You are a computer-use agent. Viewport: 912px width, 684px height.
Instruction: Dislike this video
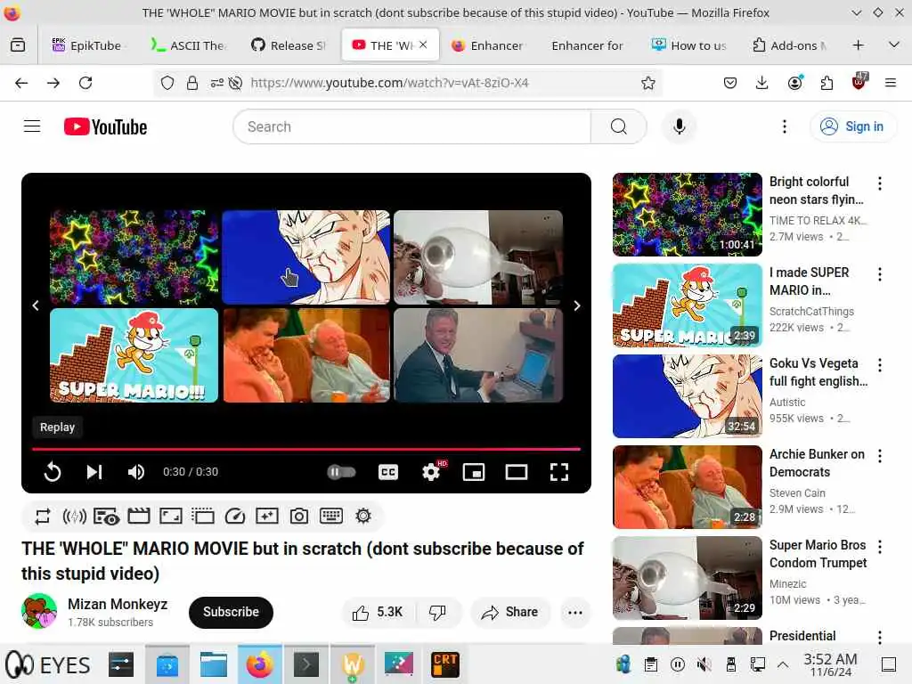(438, 612)
